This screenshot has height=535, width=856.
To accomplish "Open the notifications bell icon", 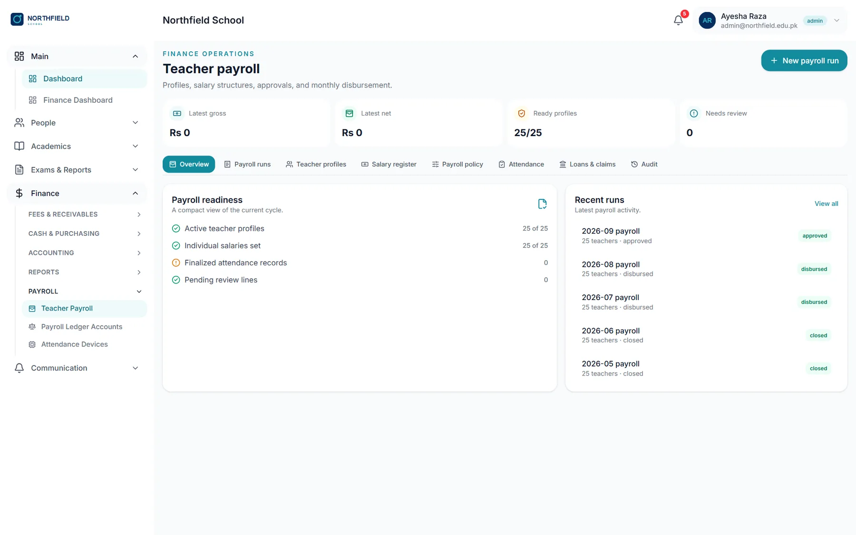I will pos(678,20).
